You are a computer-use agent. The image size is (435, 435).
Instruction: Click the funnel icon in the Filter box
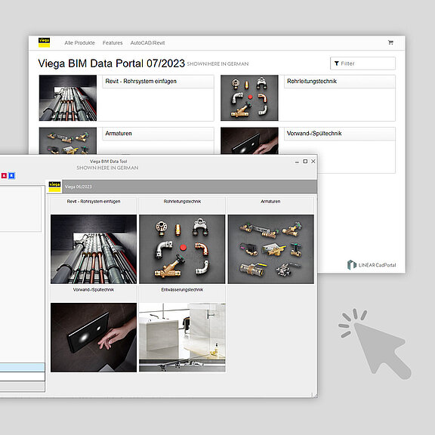click(337, 63)
